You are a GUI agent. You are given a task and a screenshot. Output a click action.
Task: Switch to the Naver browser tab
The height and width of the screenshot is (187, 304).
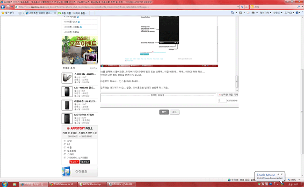73,13
